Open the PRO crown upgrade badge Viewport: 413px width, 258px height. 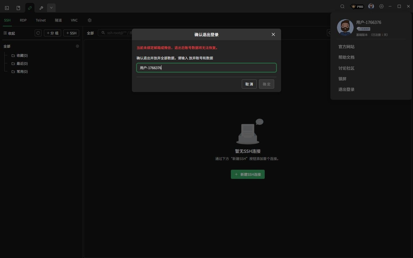point(357,6)
